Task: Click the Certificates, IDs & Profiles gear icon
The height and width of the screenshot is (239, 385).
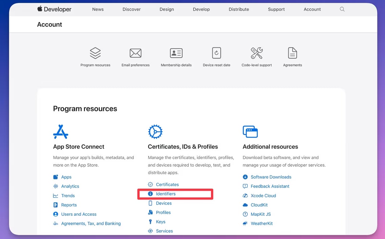Action: point(155,132)
